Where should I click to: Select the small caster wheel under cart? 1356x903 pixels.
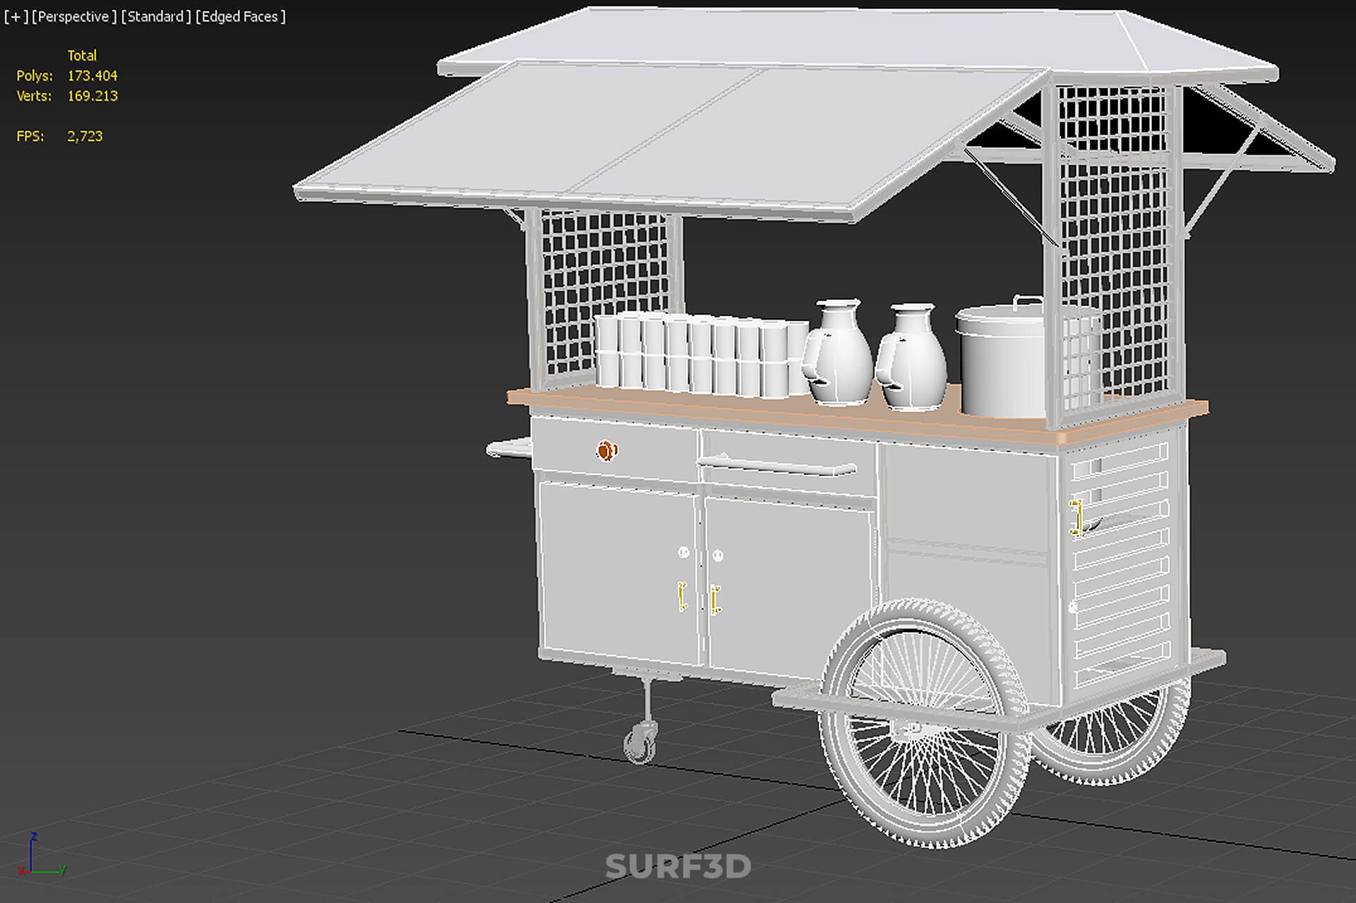(x=640, y=743)
